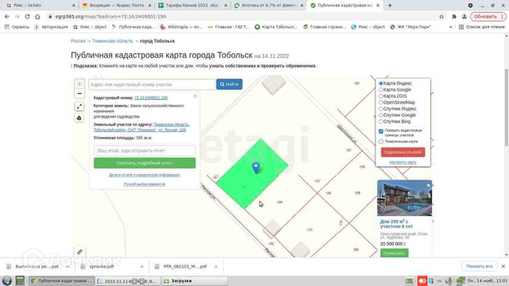Open browser home page
This screenshot has width=509, height=286.
pyautogui.click(x=38, y=17)
